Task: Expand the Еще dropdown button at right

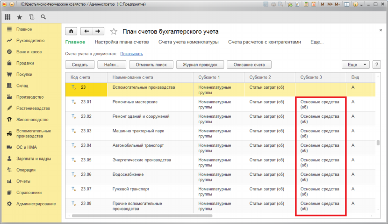Action: (x=356, y=65)
